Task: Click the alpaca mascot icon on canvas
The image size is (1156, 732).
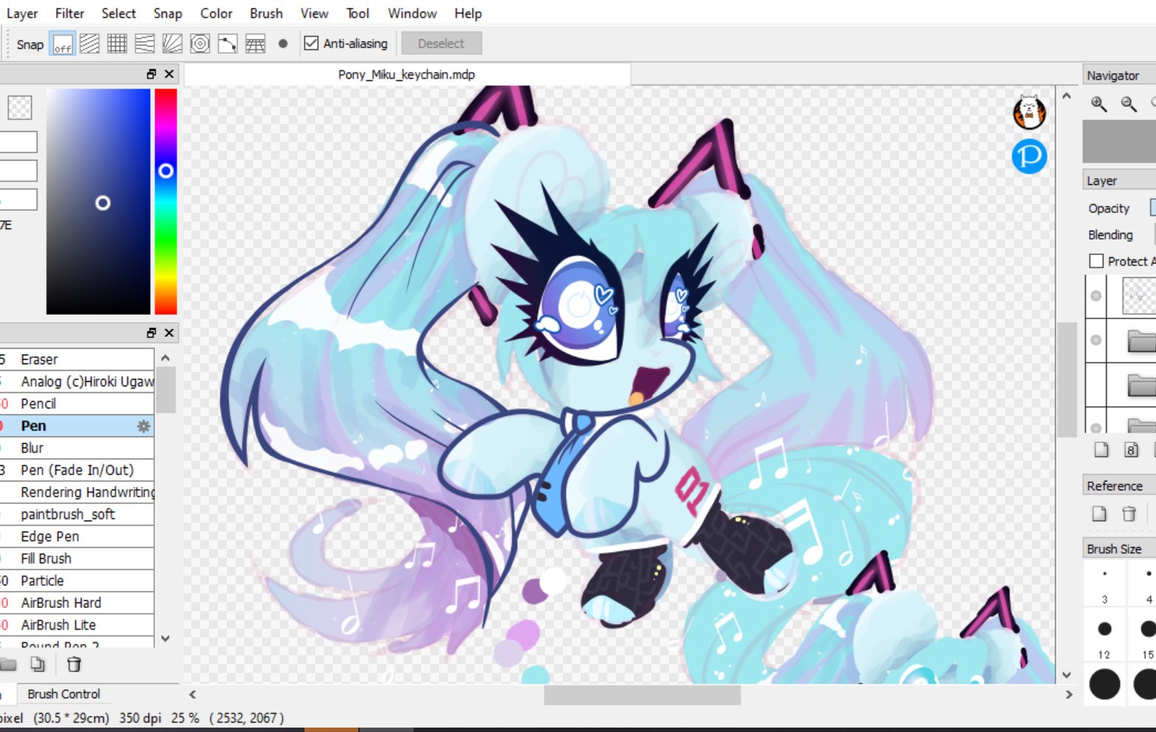Action: [x=1029, y=111]
